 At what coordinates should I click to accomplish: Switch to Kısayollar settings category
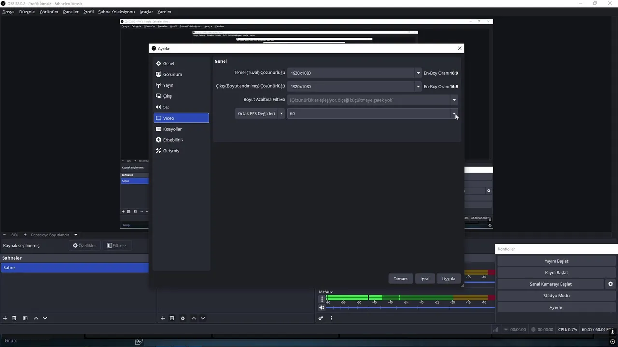pos(181,129)
